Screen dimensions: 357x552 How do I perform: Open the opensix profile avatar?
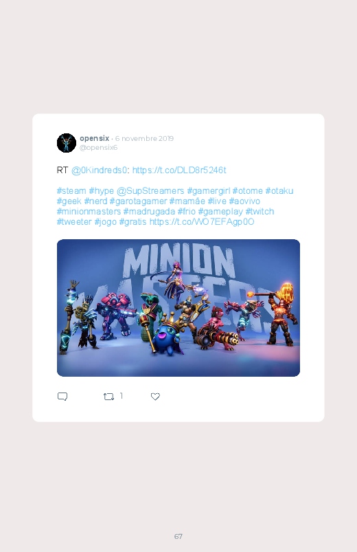pyautogui.click(x=67, y=143)
